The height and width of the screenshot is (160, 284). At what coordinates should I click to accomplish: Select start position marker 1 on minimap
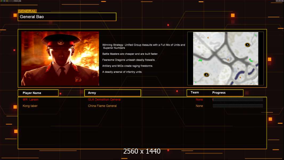click(248, 45)
